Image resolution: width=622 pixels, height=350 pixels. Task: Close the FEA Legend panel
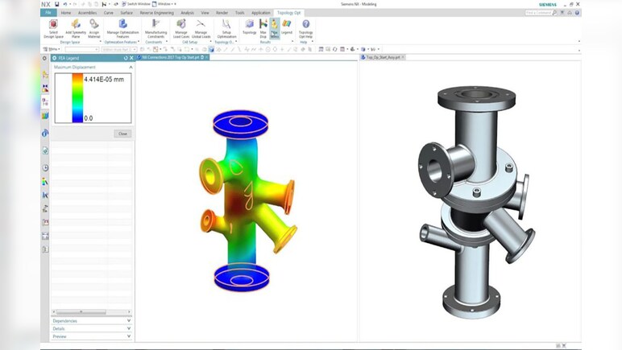pos(131,58)
